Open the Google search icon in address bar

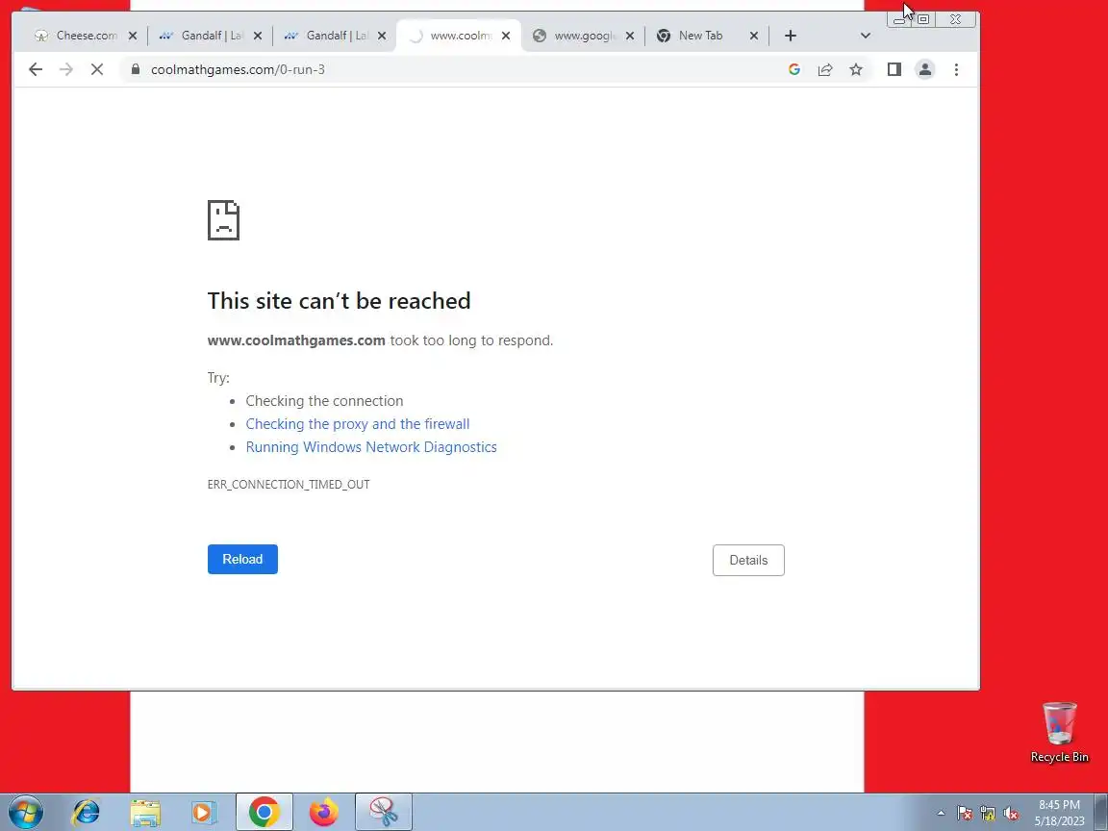pos(794,69)
